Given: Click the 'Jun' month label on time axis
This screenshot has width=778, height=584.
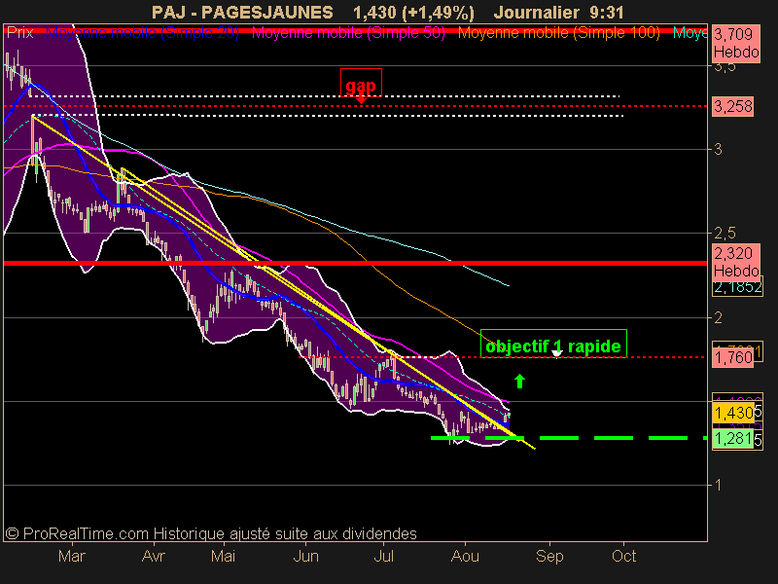Looking at the screenshot, I should [x=305, y=556].
